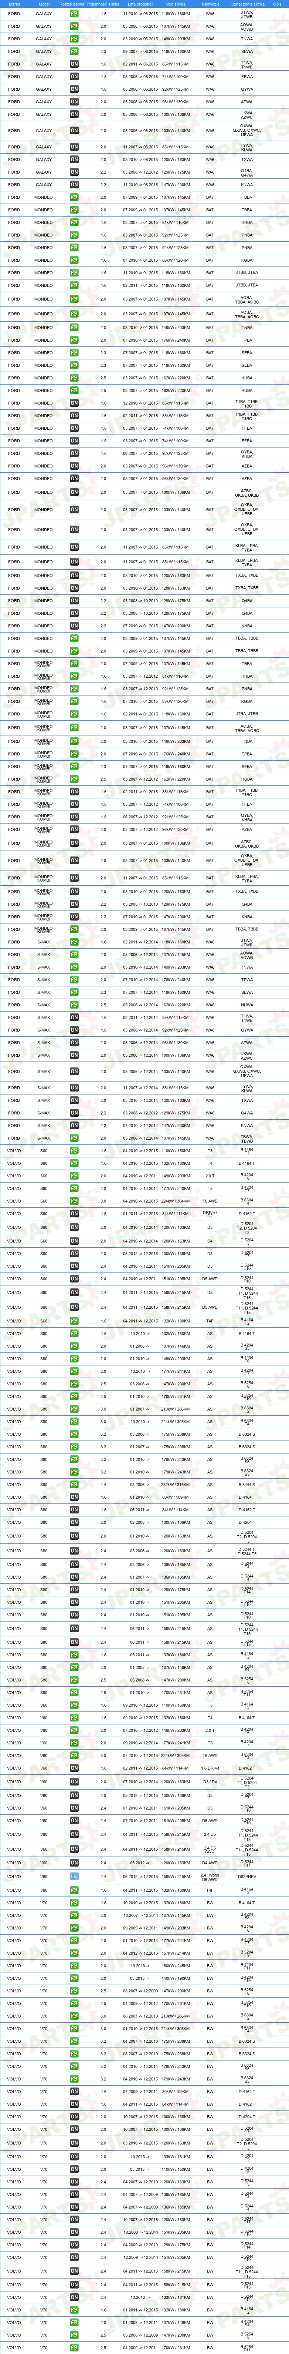This screenshot has height=2354, width=289.
Task: Select petrol icon in MONDEO KOMBI TNBA row
Action: (x=75, y=742)
